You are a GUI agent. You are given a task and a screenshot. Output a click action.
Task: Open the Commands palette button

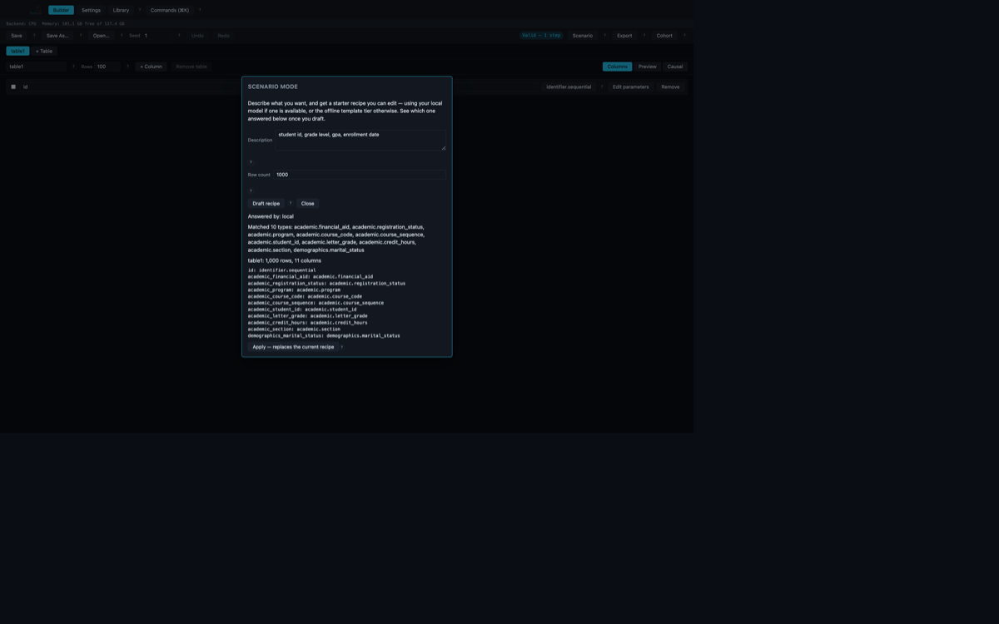pos(170,10)
